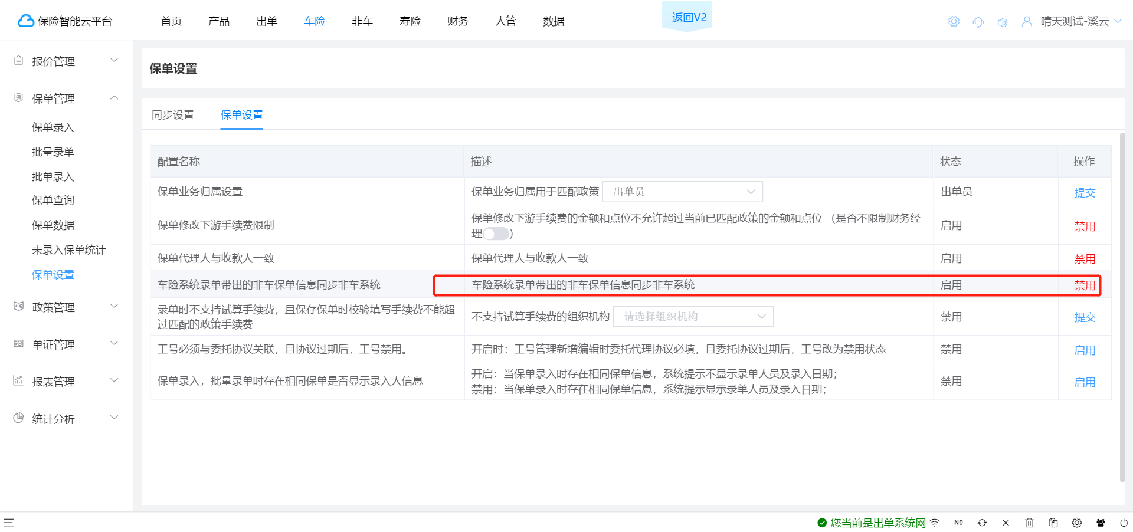
Task: Click the vertical scrollbar on the right
Action: [1122, 307]
